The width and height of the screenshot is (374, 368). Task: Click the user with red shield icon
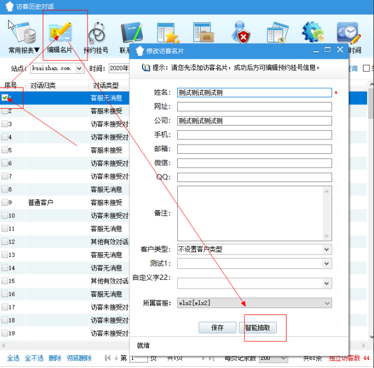241,32
